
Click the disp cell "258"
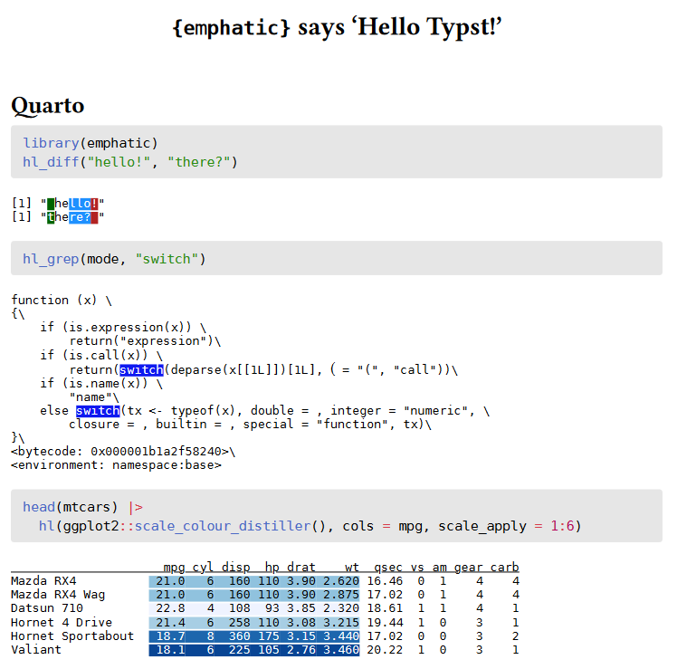(x=239, y=622)
